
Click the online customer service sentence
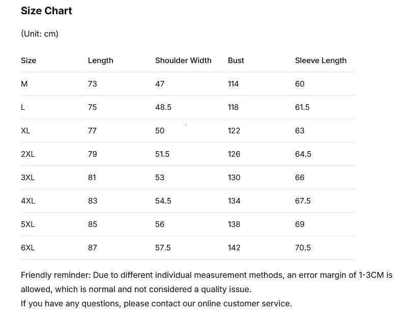[x=156, y=304]
